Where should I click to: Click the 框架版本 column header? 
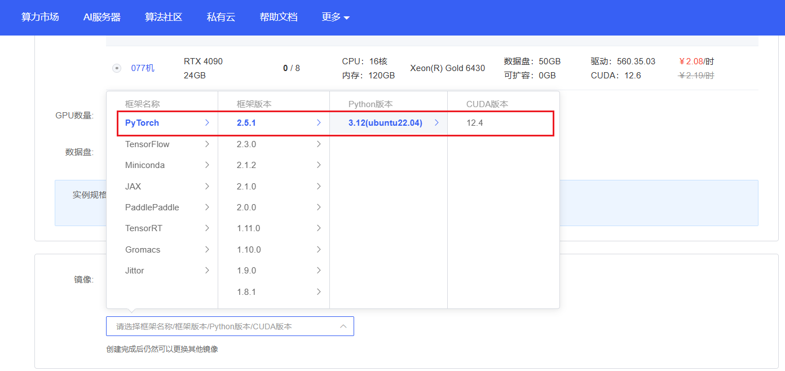254,104
